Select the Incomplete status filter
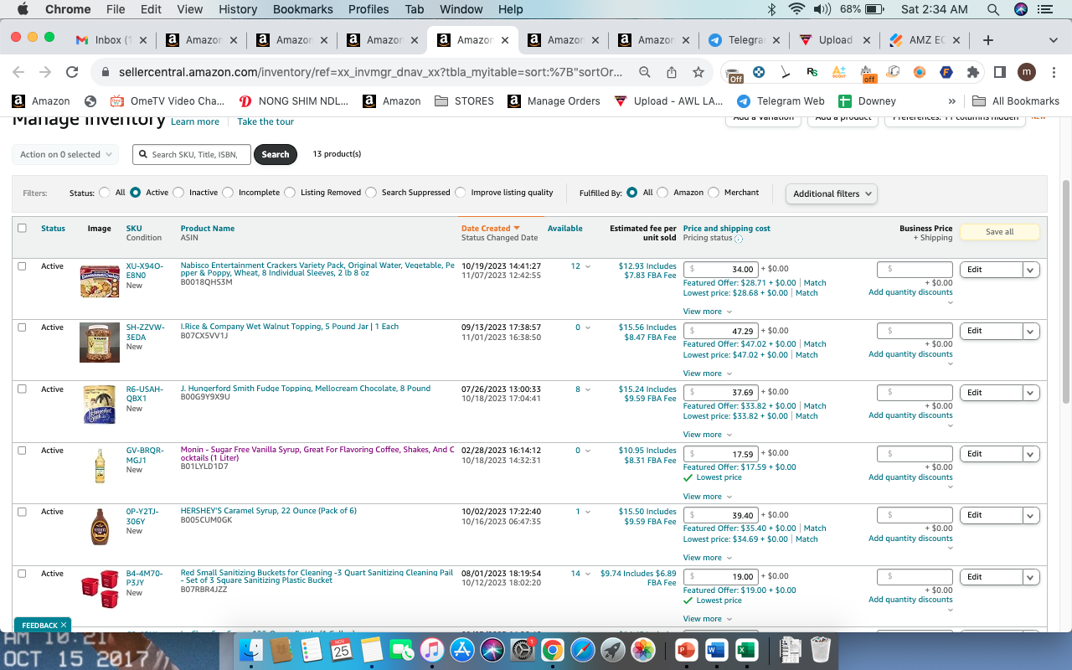Viewport: 1072px width, 670px height. [228, 193]
